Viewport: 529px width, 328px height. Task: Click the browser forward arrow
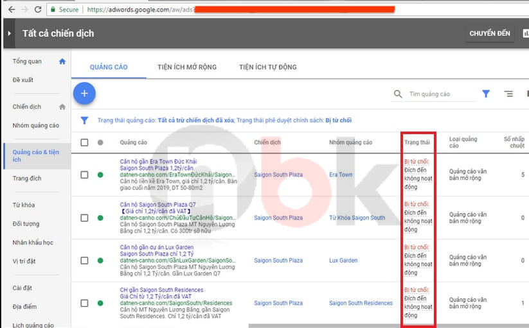pyautogui.click(x=24, y=10)
